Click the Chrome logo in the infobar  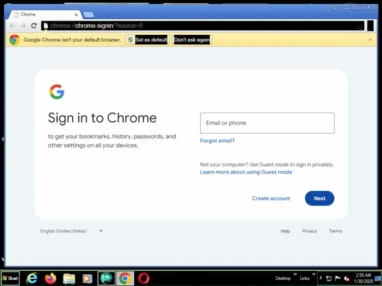(15, 39)
